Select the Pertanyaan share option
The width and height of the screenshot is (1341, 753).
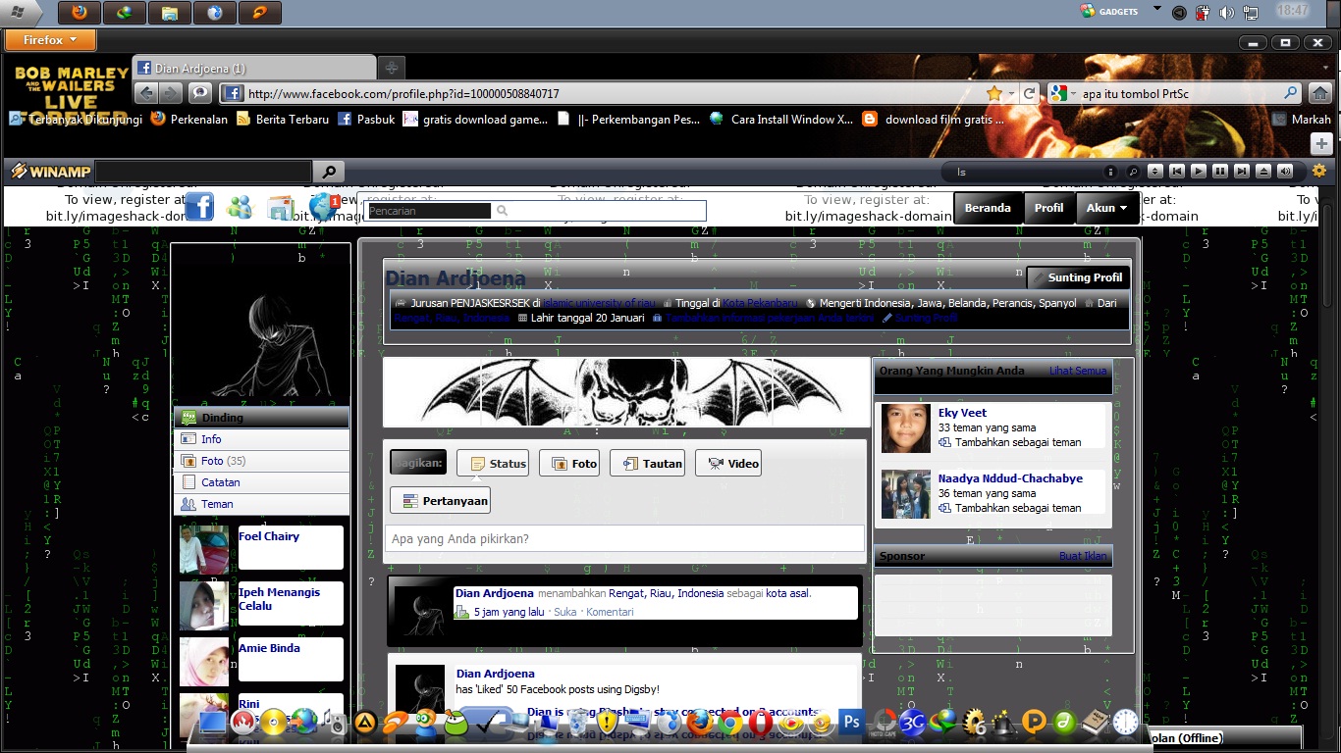tap(440, 500)
